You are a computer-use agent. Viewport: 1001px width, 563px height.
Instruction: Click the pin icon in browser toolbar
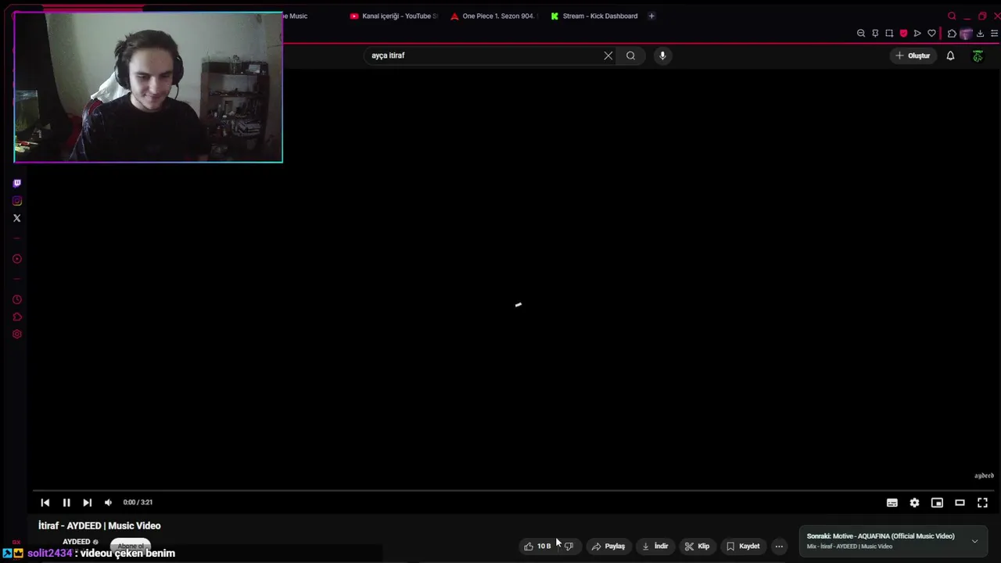tap(875, 34)
